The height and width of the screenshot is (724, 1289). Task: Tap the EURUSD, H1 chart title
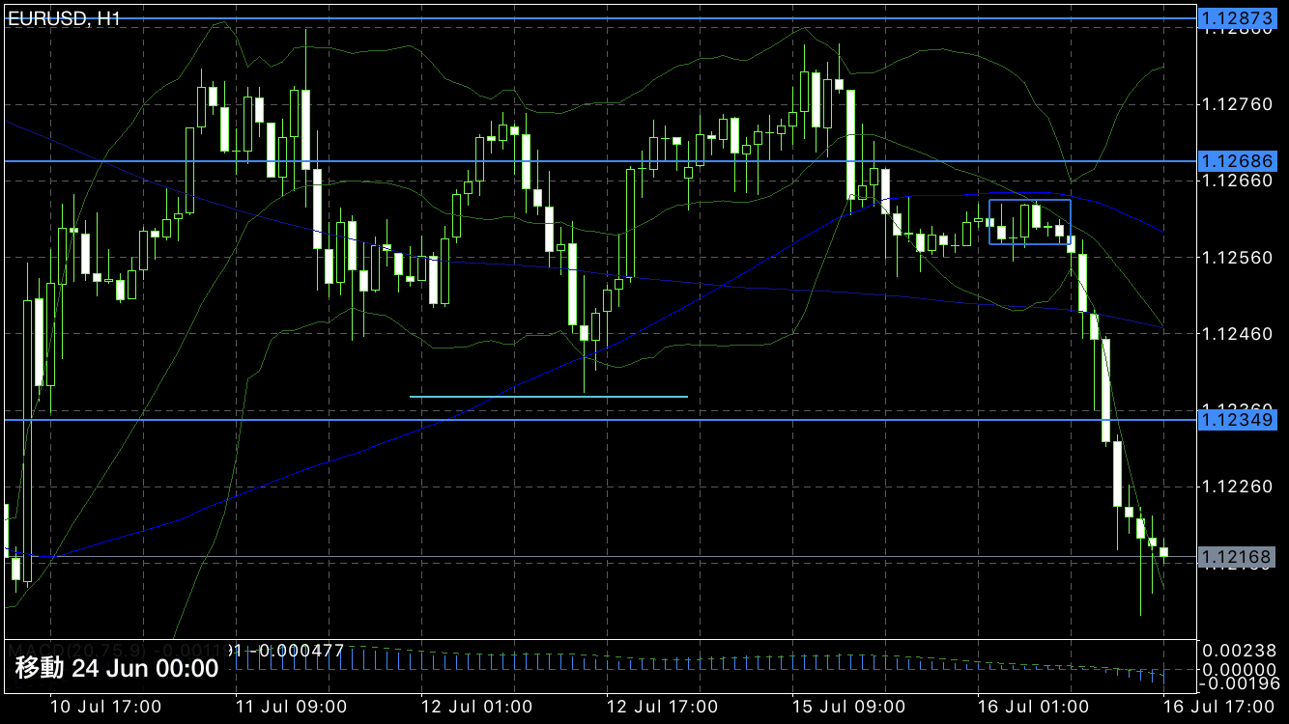[64, 19]
